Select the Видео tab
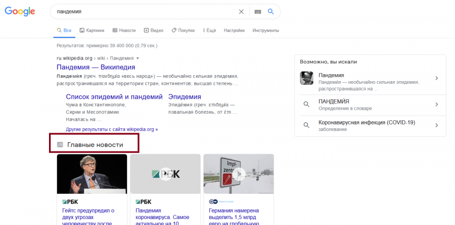Viewport: 455px width, 225px height. pos(153,31)
